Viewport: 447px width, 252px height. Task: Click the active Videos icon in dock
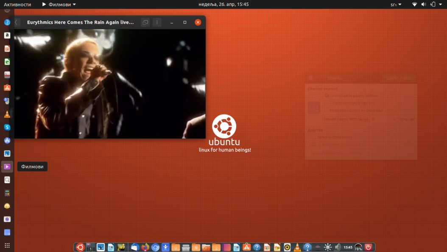point(7,167)
